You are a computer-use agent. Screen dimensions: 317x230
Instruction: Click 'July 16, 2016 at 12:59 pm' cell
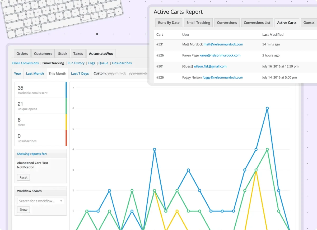pos(280,67)
